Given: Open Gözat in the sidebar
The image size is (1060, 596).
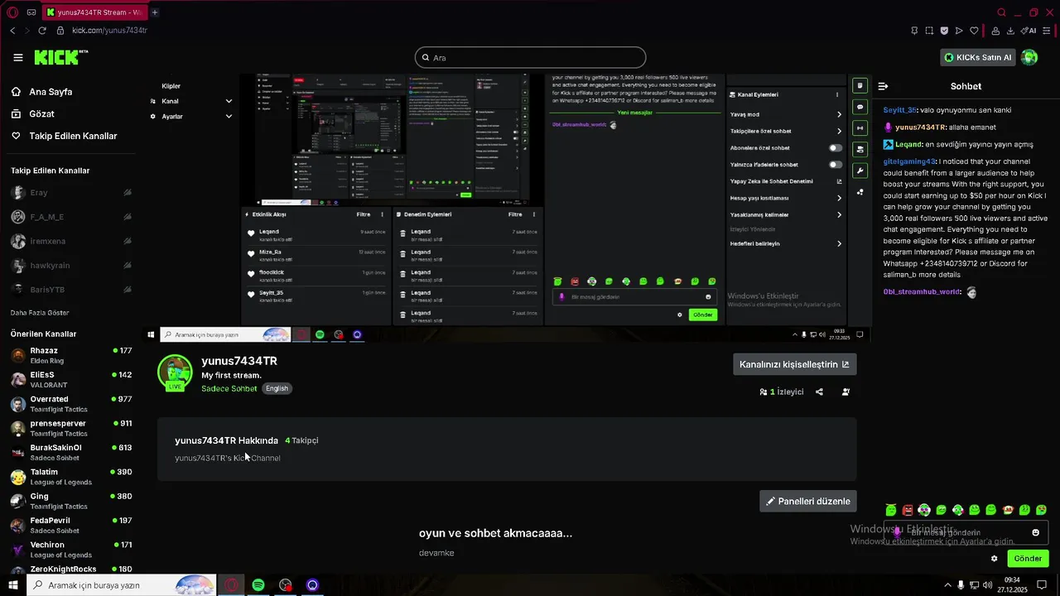Looking at the screenshot, I should click(x=33, y=113).
